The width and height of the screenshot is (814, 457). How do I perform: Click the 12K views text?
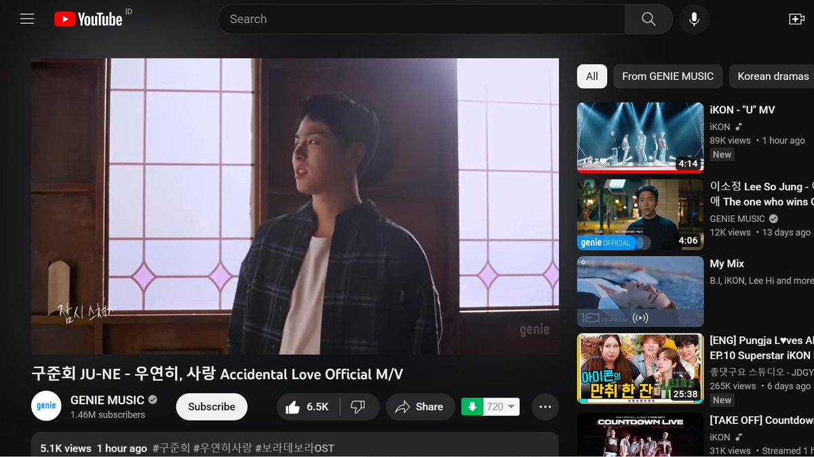[x=730, y=232]
